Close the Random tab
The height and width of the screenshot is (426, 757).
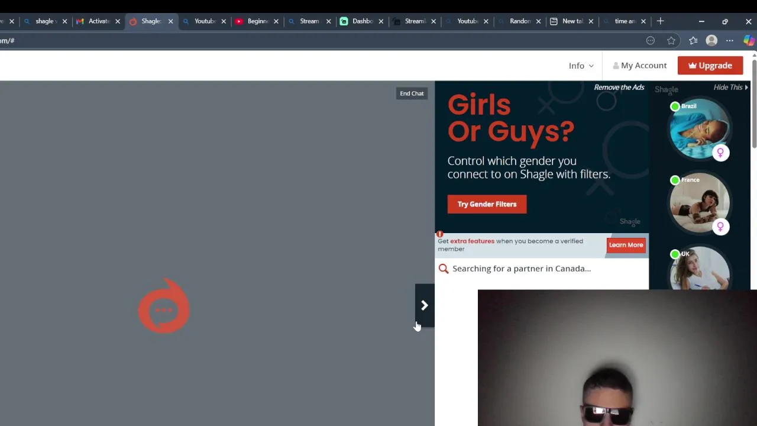[538, 21]
